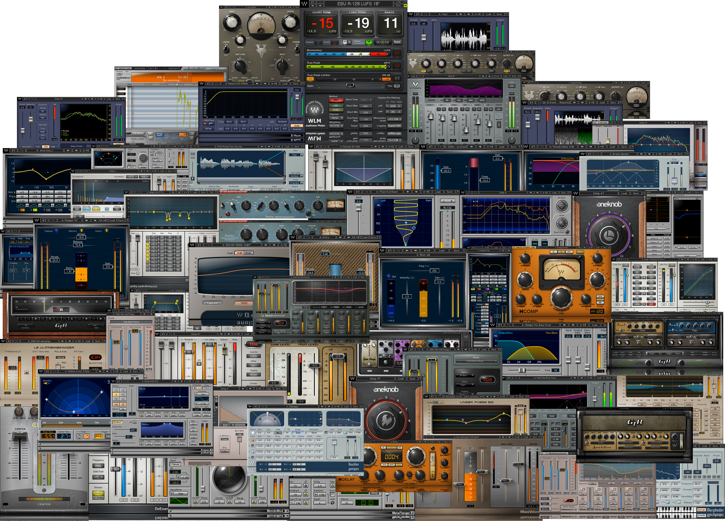
Task: Toggle the green Follow Transport button
Action: (369, 42)
